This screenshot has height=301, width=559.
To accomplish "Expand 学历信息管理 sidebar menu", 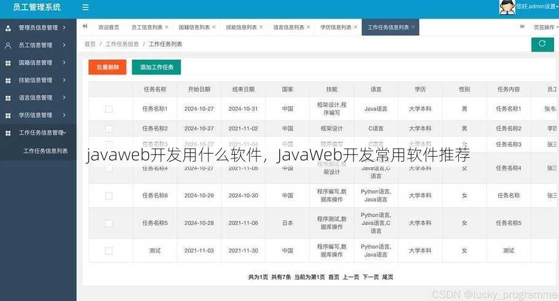I will tap(64, 115).
